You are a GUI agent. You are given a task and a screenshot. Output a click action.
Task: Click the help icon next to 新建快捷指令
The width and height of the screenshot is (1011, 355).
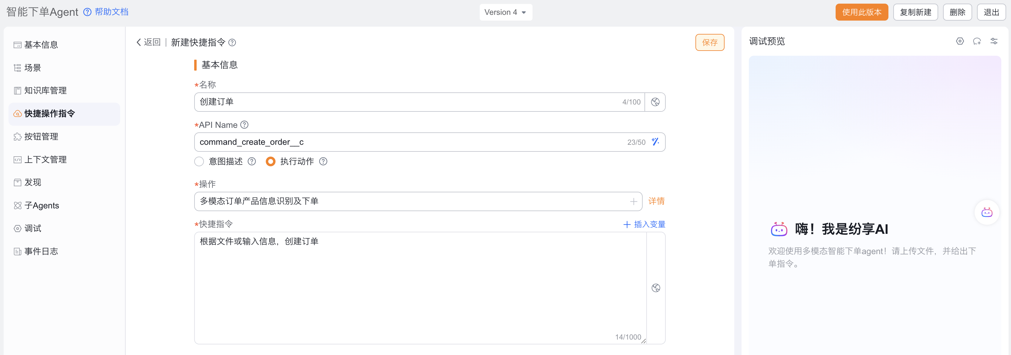[232, 42]
